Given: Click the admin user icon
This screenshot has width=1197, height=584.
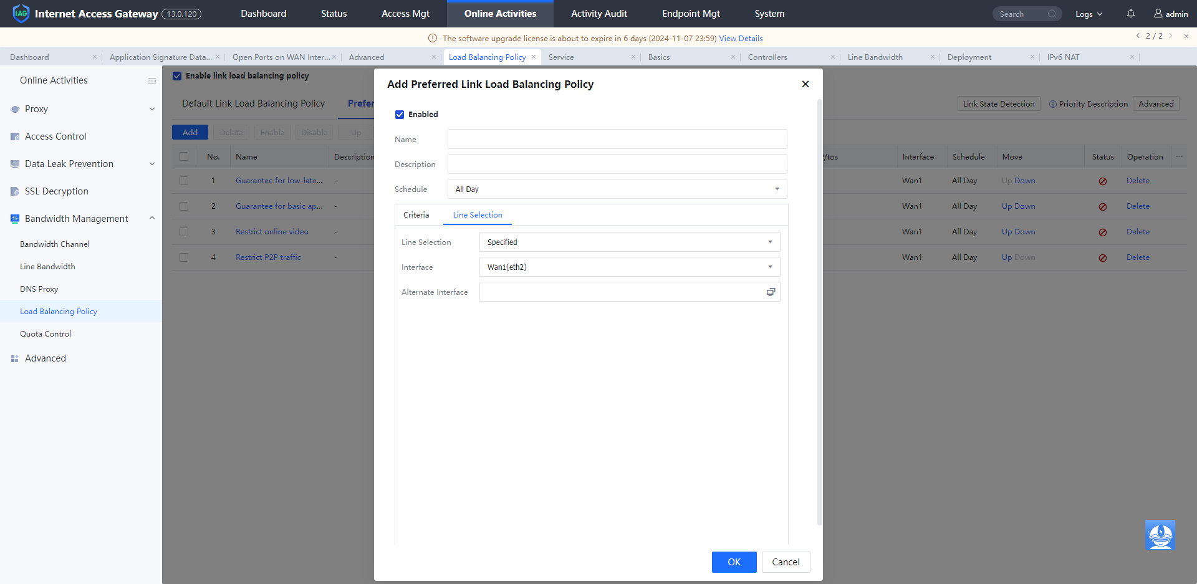Looking at the screenshot, I should click(1158, 13).
